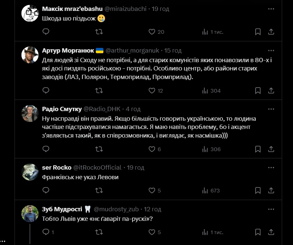Repost the tweet by Артур Морганюк

pyautogui.click(x=99, y=91)
